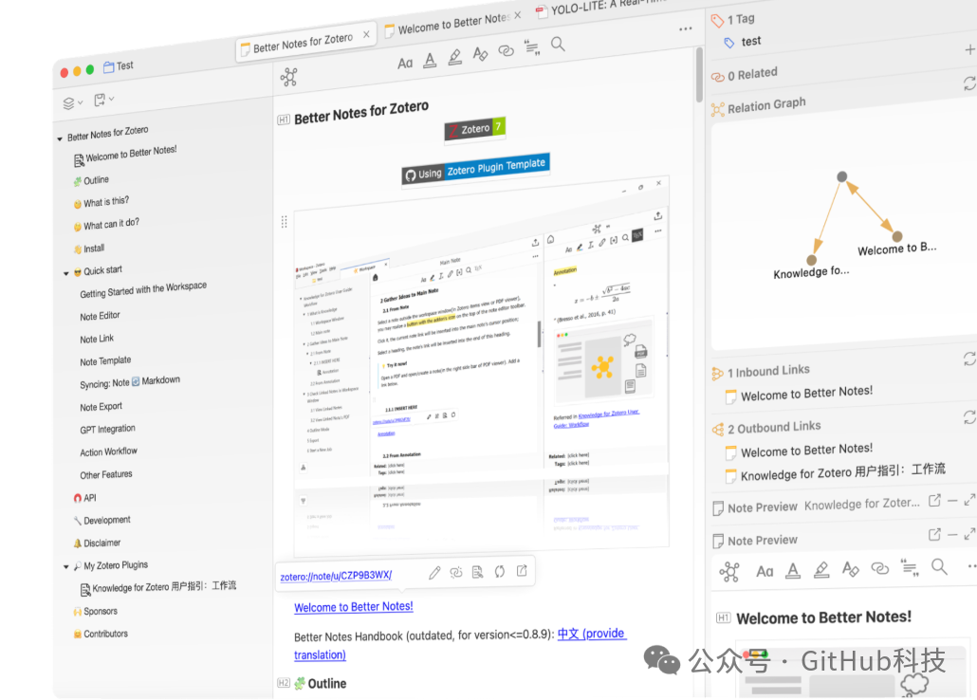Jump to What is this? outline item
977x700 pixels.
click(x=106, y=202)
